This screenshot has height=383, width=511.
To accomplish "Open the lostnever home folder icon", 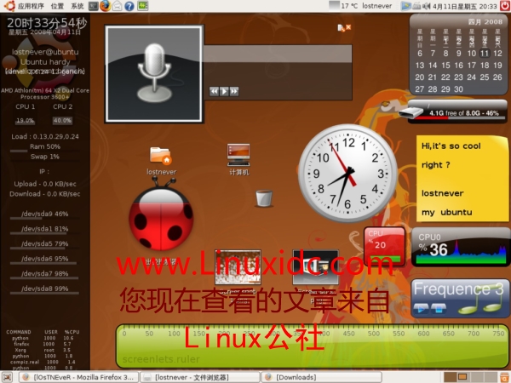I will click(x=160, y=156).
